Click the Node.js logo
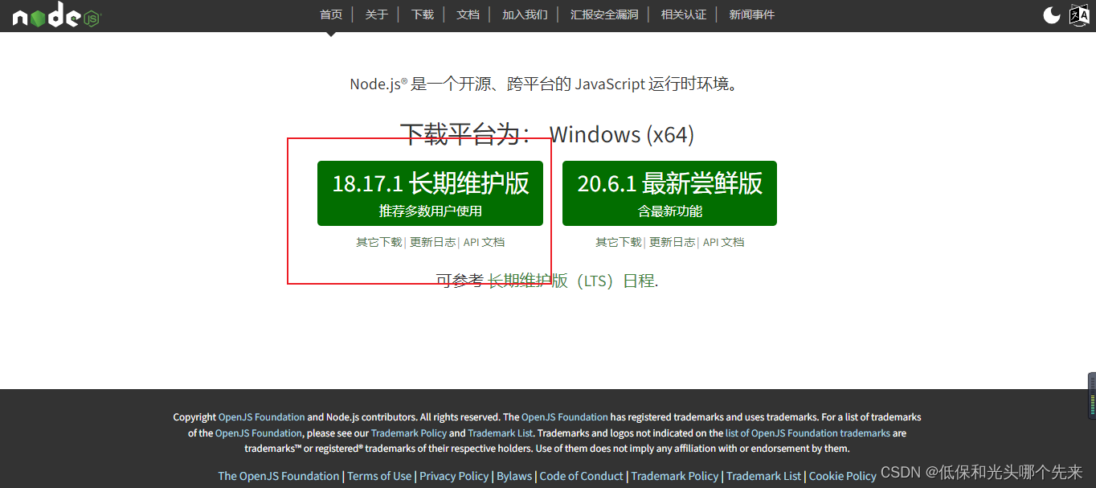1096x488 pixels. point(56,15)
